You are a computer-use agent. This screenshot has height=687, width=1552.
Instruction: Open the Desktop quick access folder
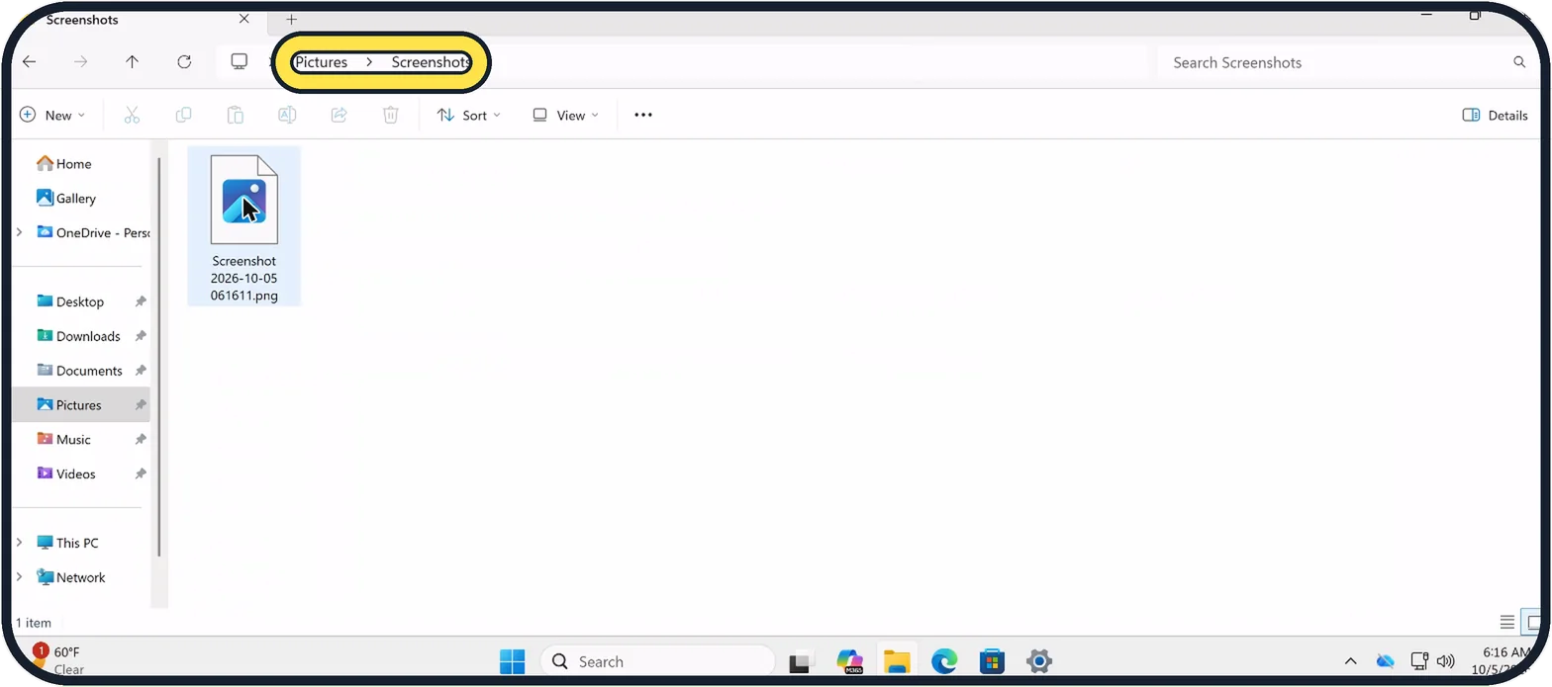[79, 301]
